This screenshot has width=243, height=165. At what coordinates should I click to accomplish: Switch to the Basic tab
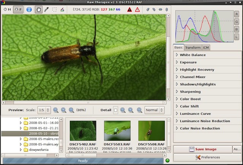pyautogui.click(x=178, y=47)
